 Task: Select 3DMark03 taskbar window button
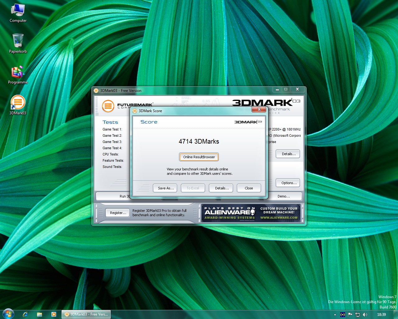pyautogui.click(x=86, y=314)
